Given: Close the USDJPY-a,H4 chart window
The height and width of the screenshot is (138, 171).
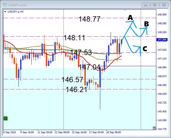Looking at the screenshot, I should 164,5.
